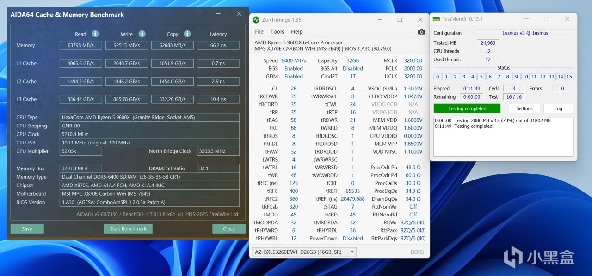Screen dimensions: 592x276
Task: Click the Read info icon in AIDA64
Action: click(x=95, y=34)
